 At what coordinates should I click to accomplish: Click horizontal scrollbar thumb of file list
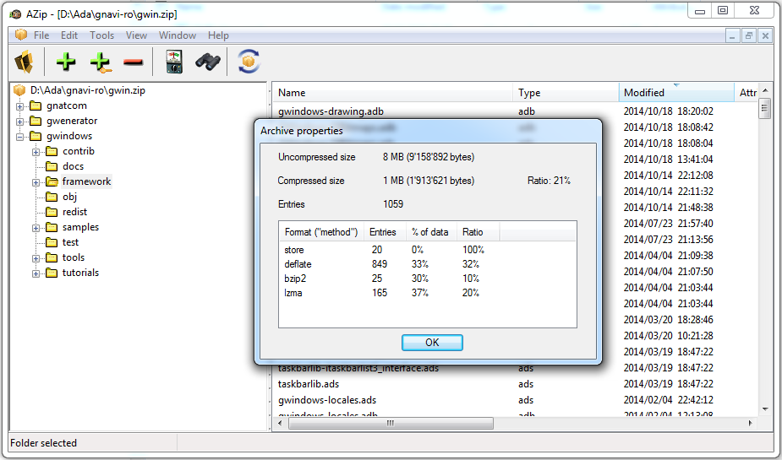coord(391,423)
